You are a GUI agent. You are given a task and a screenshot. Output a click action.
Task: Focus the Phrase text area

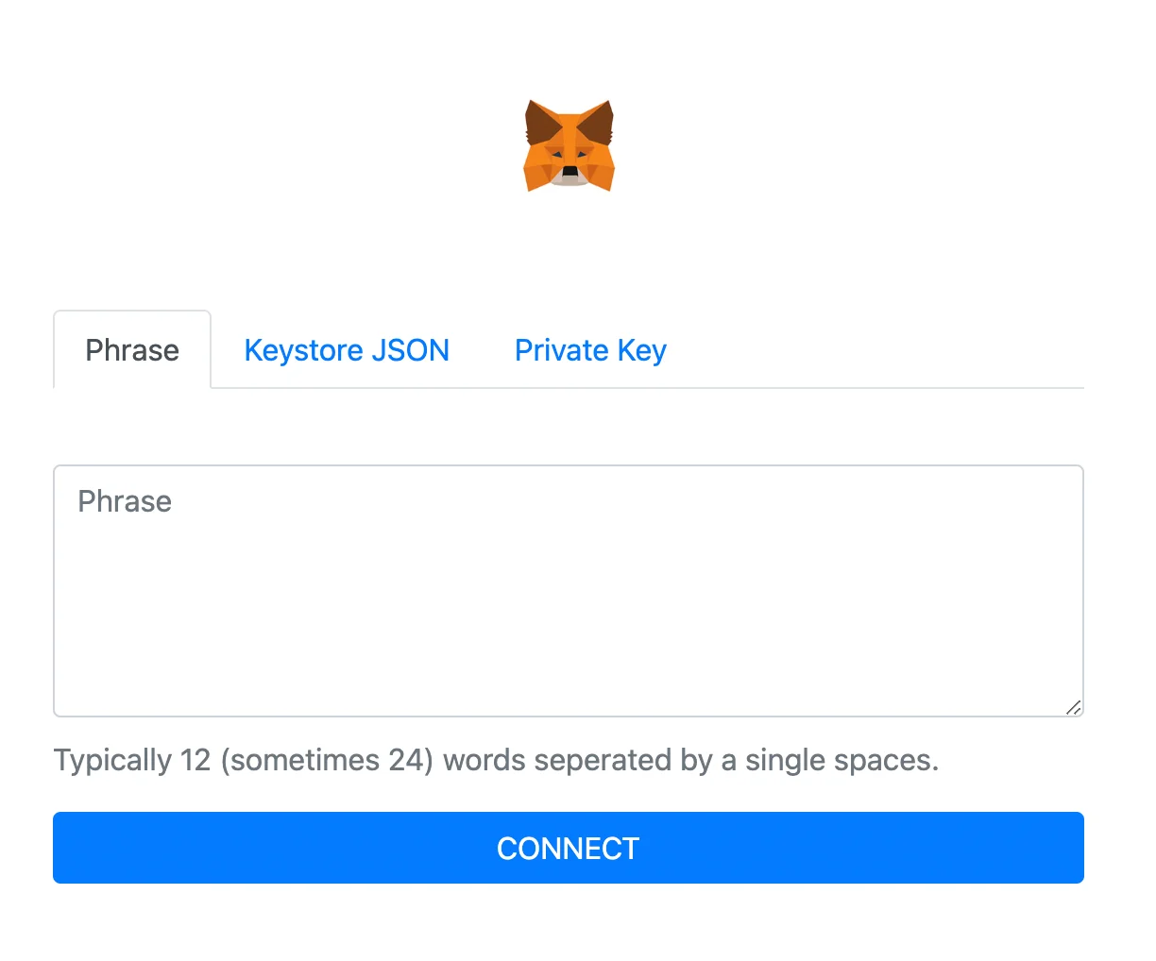tap(569, 591)
